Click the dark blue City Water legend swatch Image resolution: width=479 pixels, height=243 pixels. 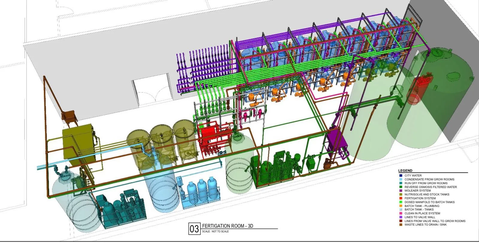[x=401, y=175]
